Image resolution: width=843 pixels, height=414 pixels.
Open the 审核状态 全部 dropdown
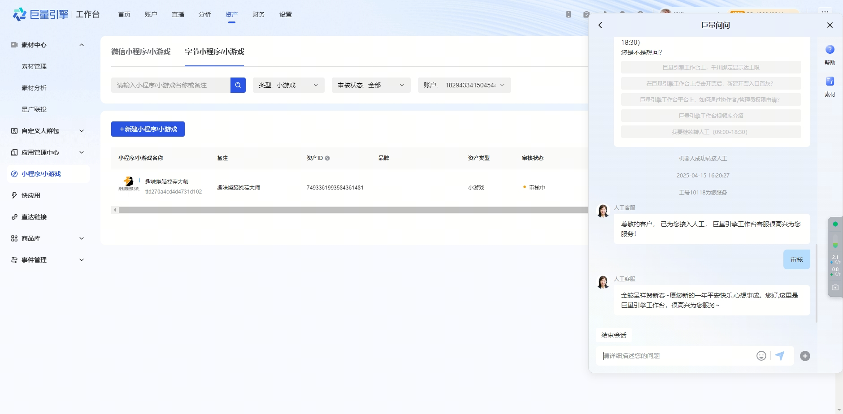click(371, 85)
